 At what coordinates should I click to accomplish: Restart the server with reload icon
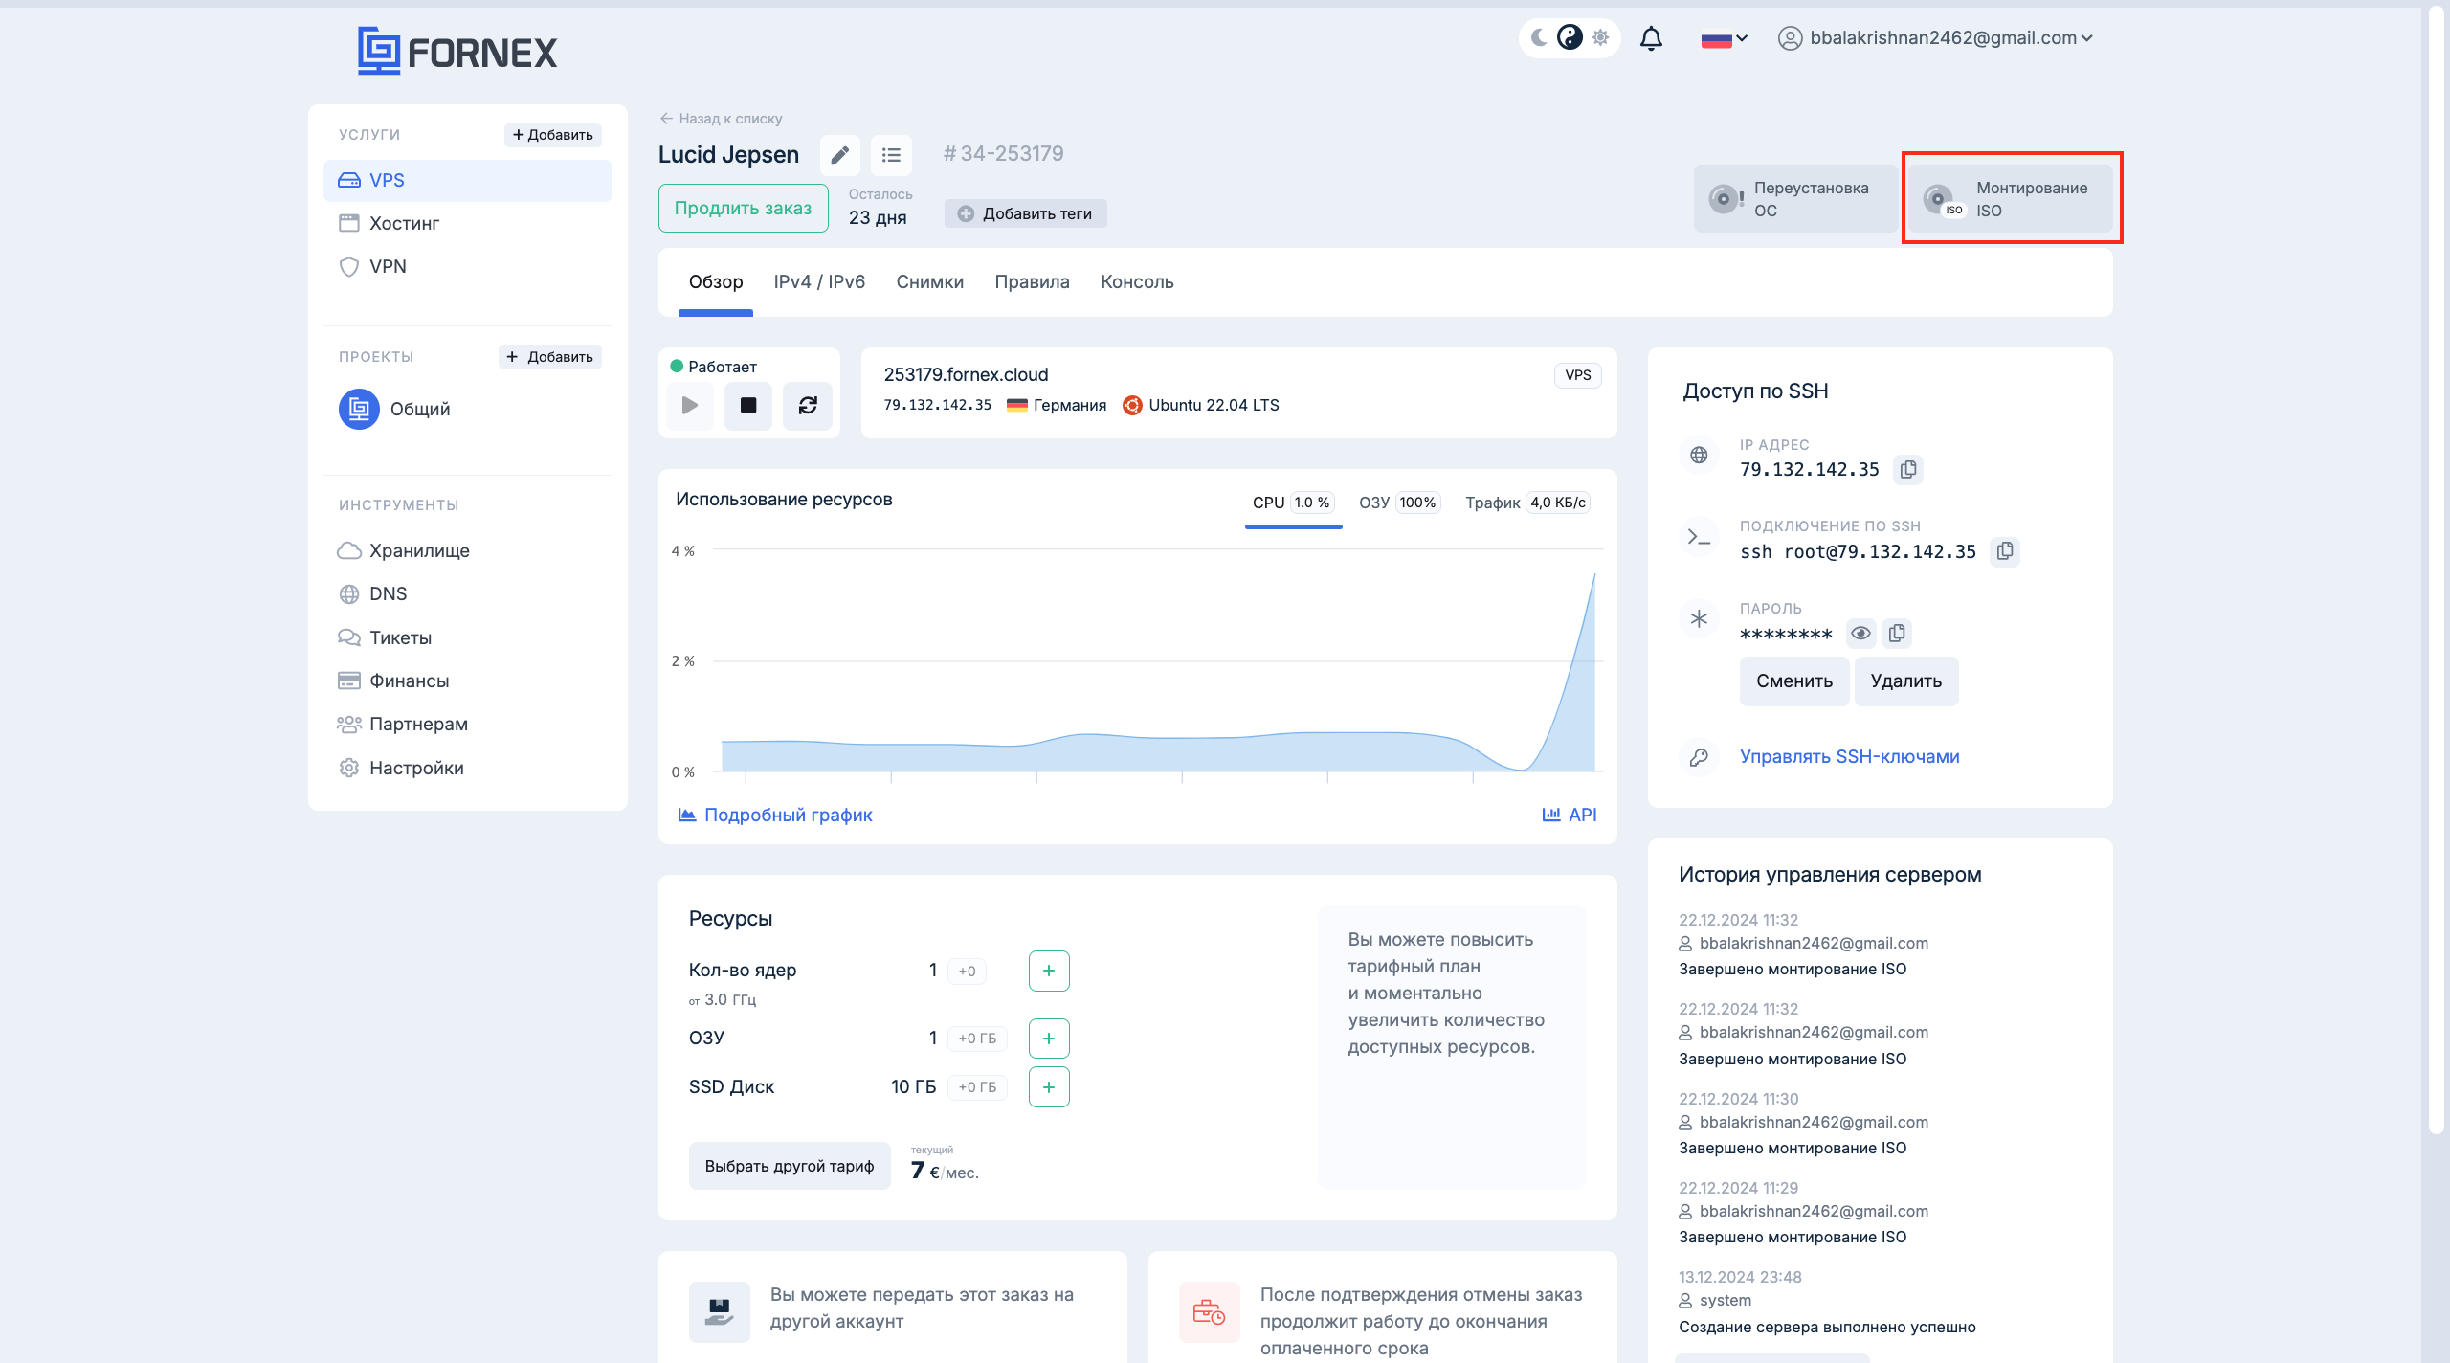[x=808, y=406]
